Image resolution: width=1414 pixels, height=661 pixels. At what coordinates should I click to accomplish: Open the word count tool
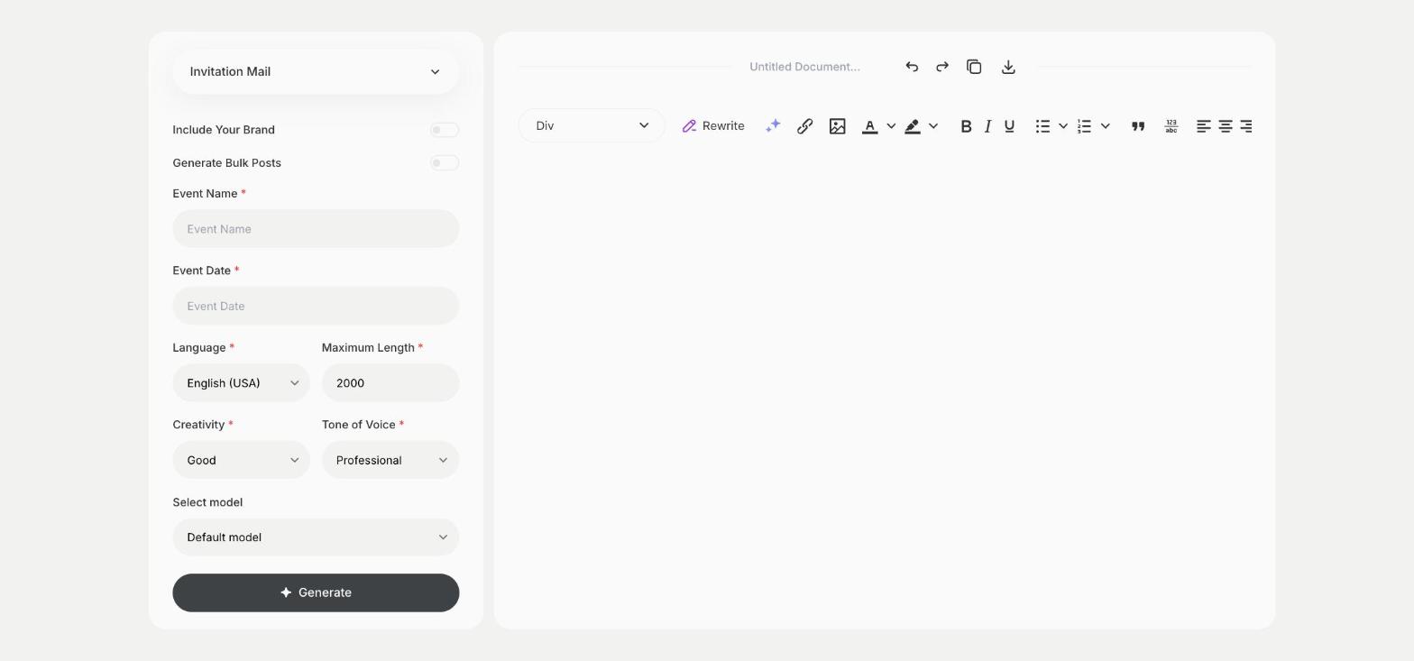1171,126
